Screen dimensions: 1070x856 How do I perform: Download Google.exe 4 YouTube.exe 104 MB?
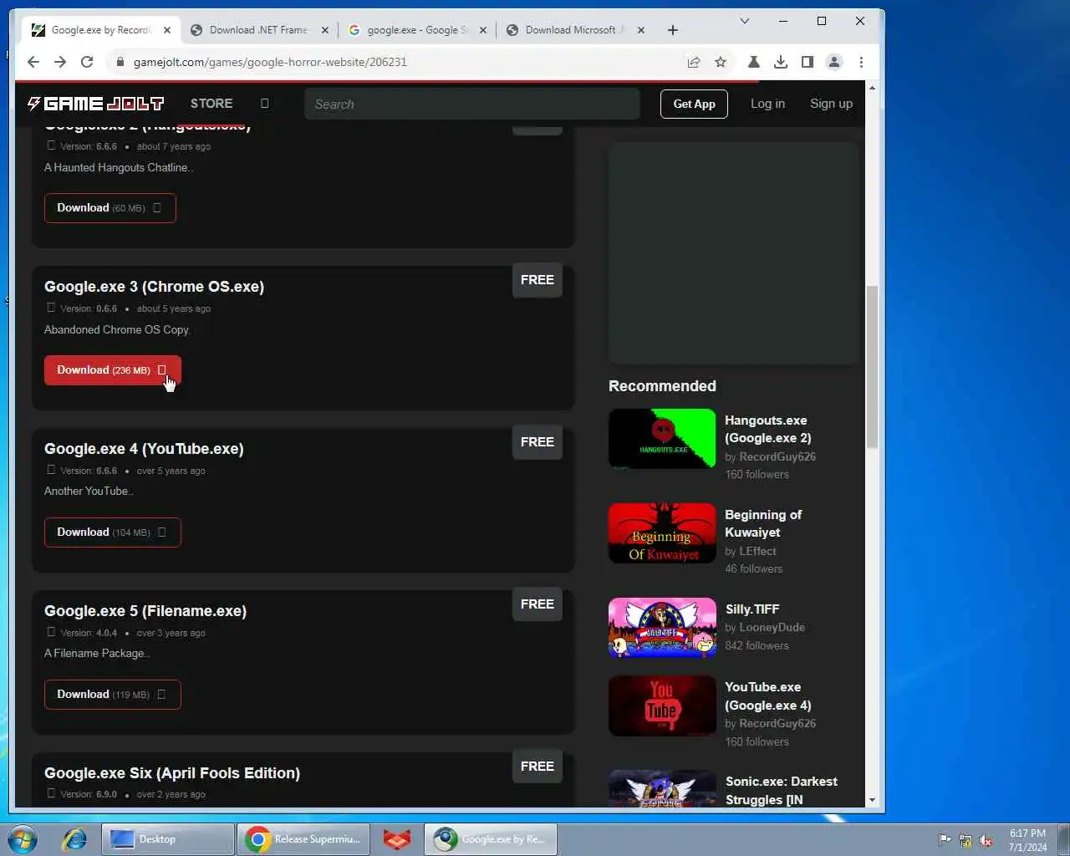[x=112, y=532]
